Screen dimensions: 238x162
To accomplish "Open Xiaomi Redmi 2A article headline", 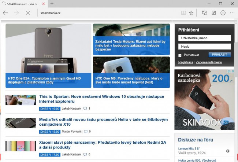I will coord(103,145).
